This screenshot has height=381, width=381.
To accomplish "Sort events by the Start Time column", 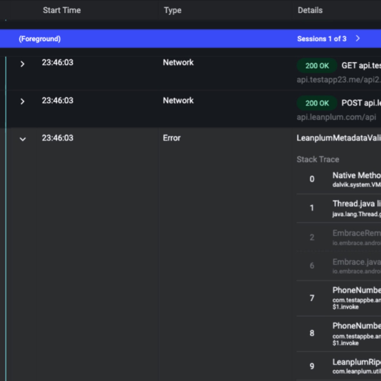I will [61, 10].
